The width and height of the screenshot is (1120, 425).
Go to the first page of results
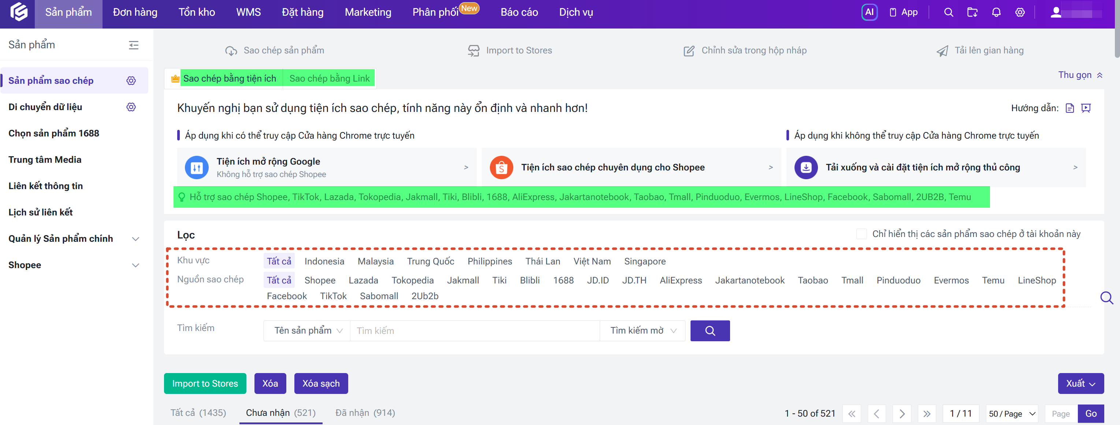tap(851, 414)
